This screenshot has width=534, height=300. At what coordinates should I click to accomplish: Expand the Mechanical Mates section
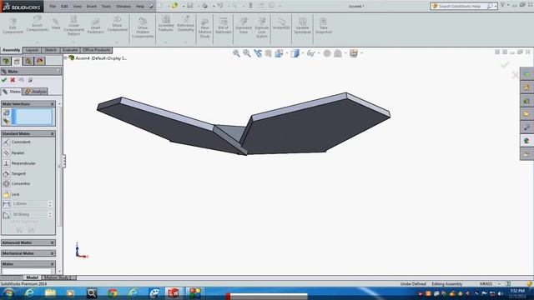point(52,253)
